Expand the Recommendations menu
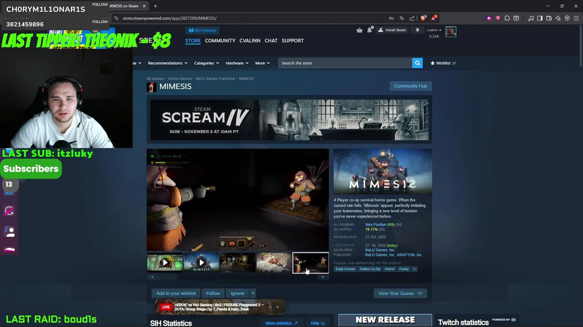 [x=167, y=63]
